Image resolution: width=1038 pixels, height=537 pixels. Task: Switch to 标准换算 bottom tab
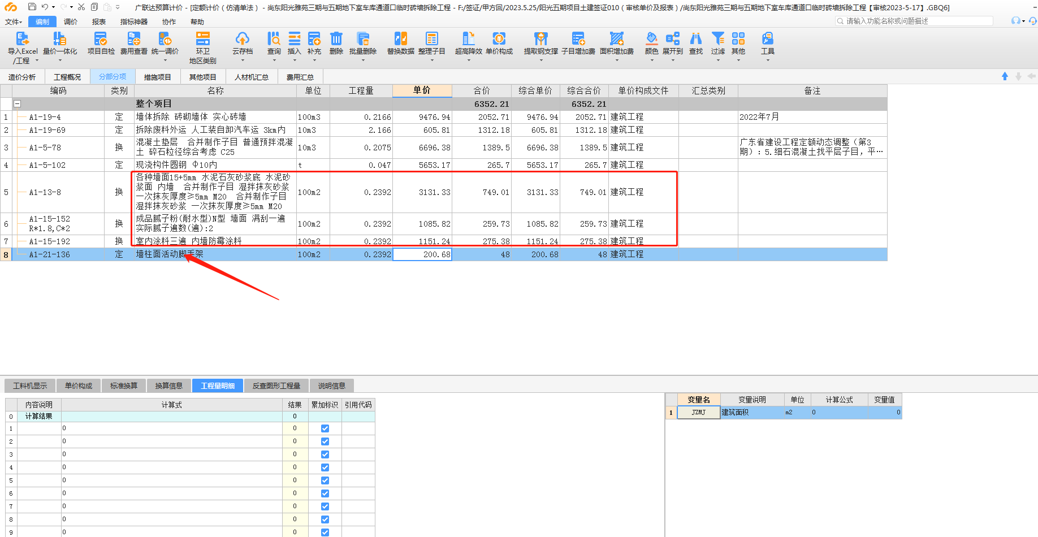point(124,386)
